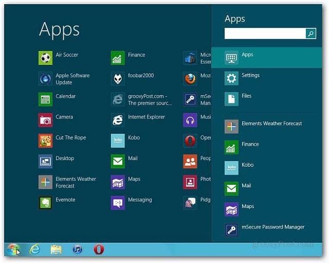
Task: Open the Calendar app tile
Action: 45,99
